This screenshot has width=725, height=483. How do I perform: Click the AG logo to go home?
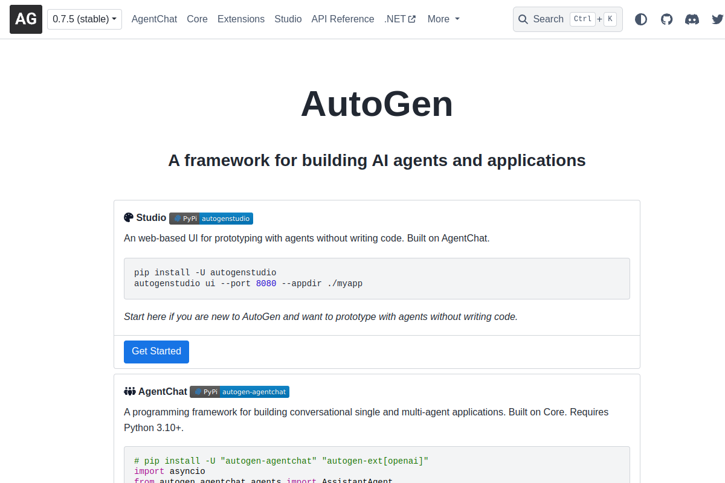click(25, 19)
